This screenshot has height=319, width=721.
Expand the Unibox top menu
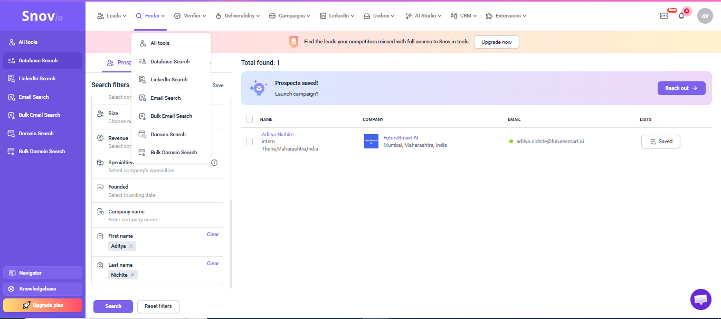click(379, 16)
